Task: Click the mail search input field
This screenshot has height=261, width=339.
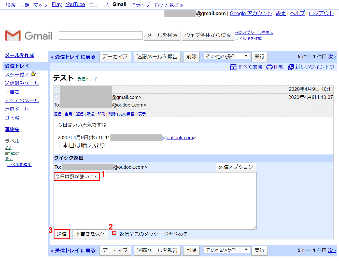Action: pyautogui.click(x=101, y=36)
